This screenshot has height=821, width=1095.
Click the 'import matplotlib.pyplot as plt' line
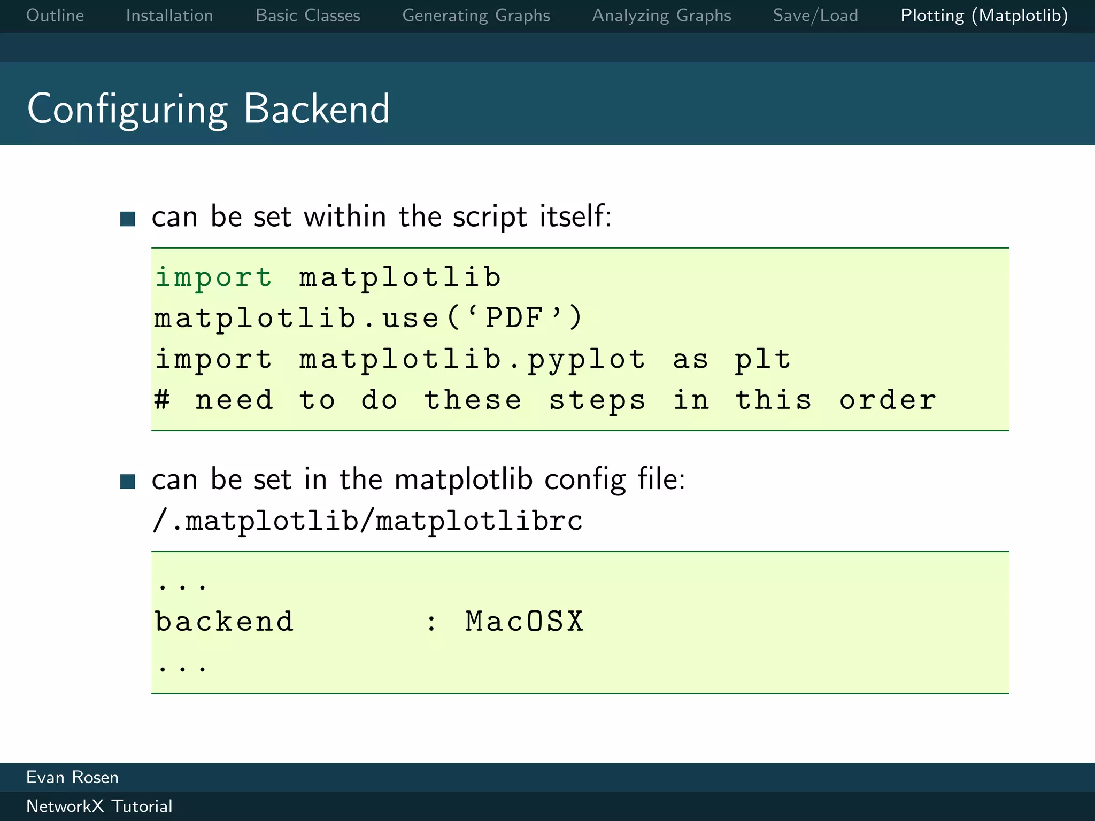(x=473, y=359)
